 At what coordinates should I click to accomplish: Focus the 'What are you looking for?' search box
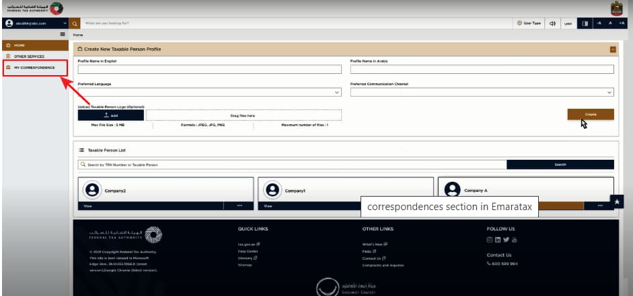pos(297,23)
